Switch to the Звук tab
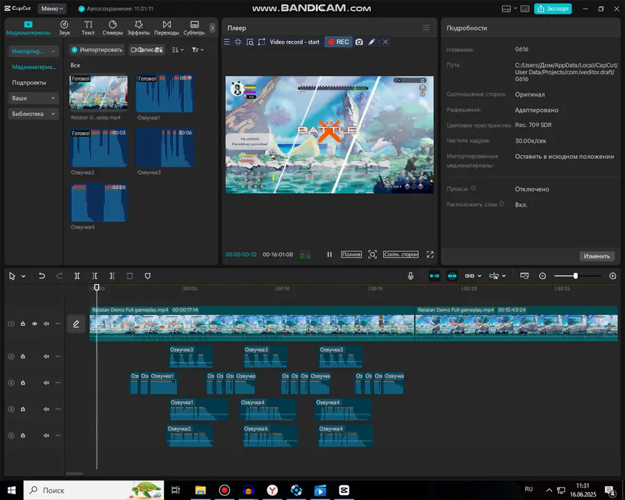 (64, 28)
